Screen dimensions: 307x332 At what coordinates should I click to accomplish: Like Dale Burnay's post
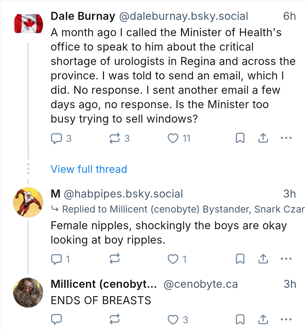[173, 138]
